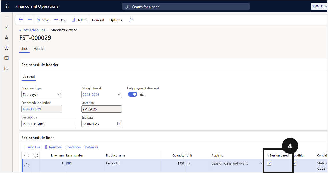Screen dimensions: 328x173
Task: Select the row circle for line 1
Action: 27,166
